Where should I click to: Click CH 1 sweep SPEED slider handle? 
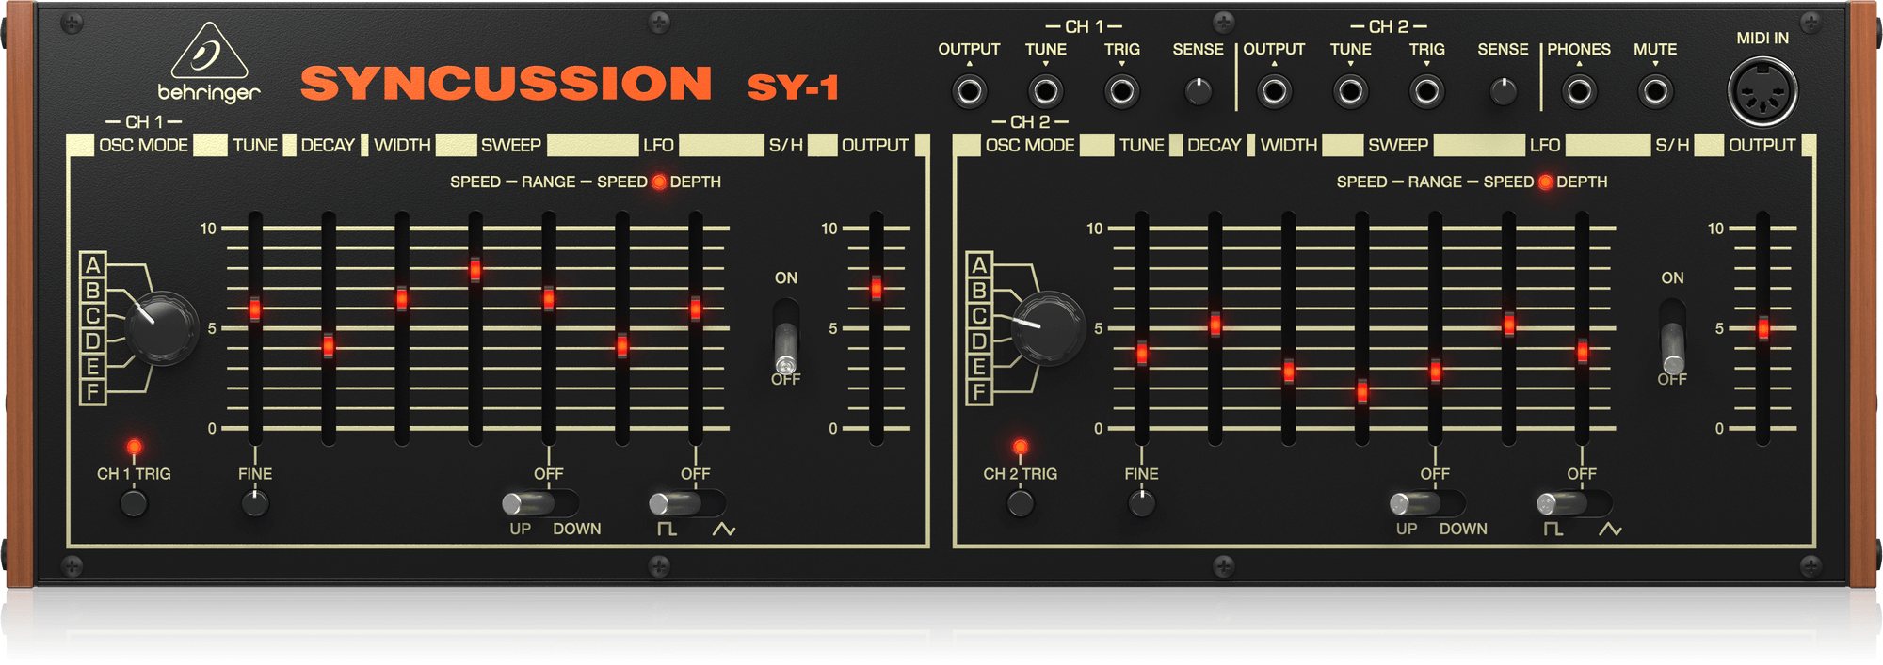pos(475,270)
